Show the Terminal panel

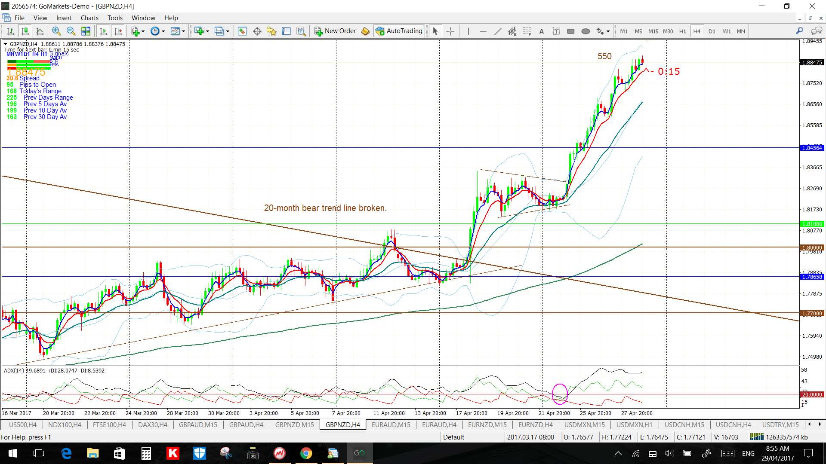[x=286, y=31]
